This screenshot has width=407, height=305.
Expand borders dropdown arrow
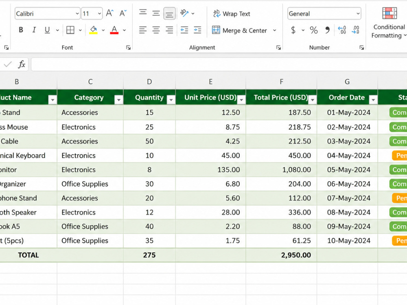point(80,30)
